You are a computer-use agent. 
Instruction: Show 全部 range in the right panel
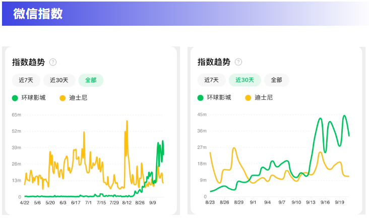pyautogui.click(x=276, y=80)
